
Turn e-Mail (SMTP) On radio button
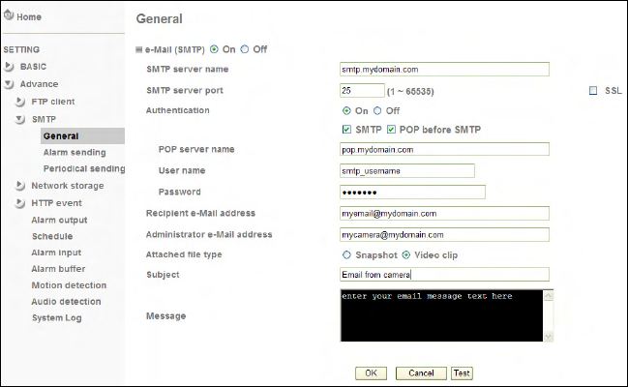(214, 49)
